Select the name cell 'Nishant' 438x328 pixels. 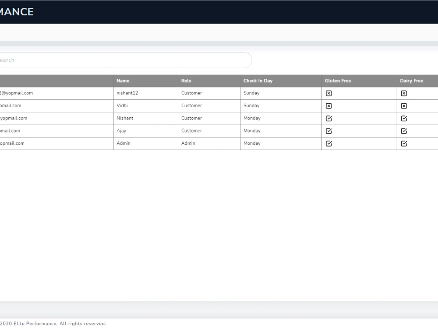click(x=145, y=119)
